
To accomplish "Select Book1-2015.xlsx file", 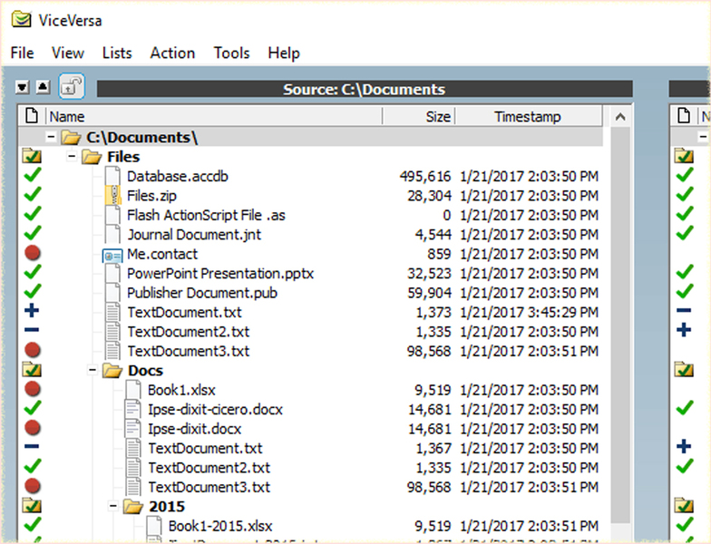I will click(220, 526).
